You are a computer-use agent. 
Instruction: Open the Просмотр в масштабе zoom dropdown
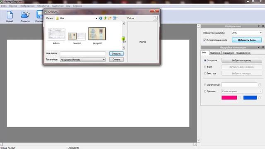260,33
